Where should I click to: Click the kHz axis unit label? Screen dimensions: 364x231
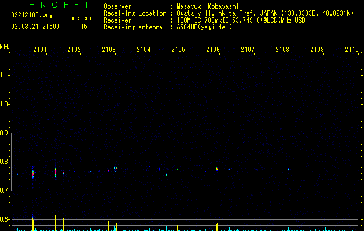point(5,47)
